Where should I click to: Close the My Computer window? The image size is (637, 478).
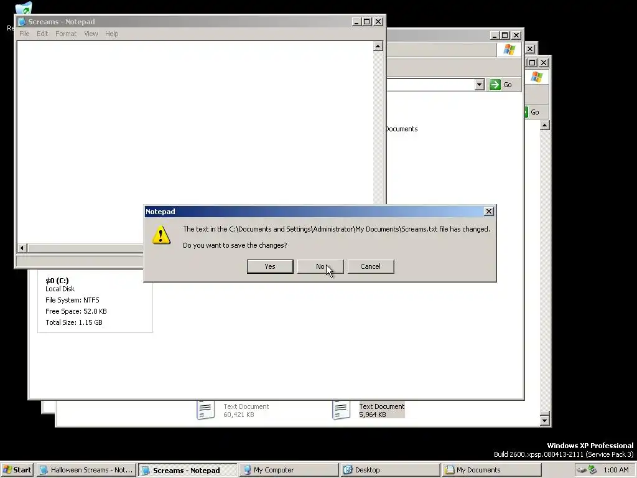coord(516,35)
